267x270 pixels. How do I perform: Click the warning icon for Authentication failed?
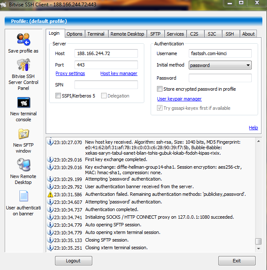tap(50, 195)
